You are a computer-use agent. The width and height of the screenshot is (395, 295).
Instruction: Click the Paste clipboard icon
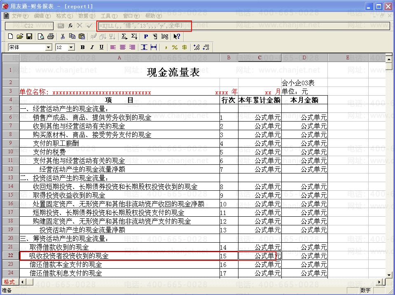pos(82,37)
